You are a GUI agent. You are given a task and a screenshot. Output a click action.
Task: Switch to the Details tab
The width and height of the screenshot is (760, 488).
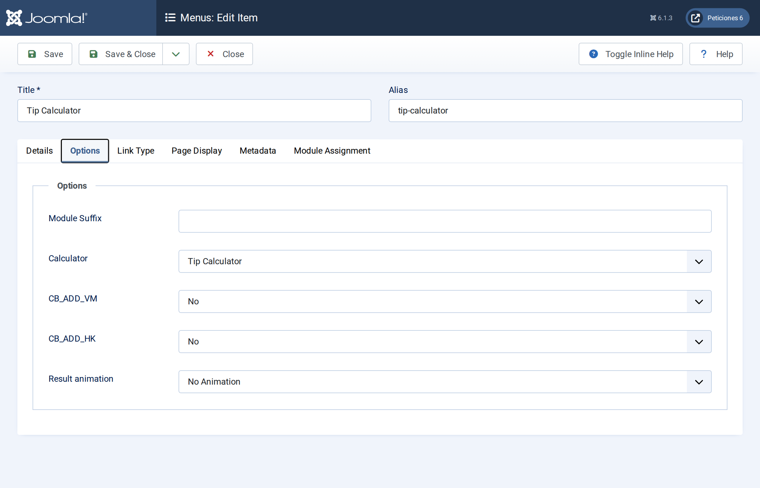pyautogui.click(x=39, y=151)
